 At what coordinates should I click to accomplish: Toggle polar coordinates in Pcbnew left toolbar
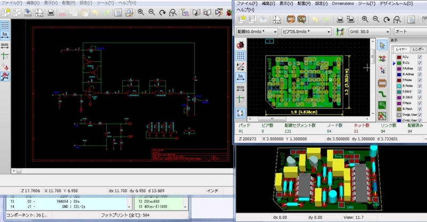(x=240, y=67)
